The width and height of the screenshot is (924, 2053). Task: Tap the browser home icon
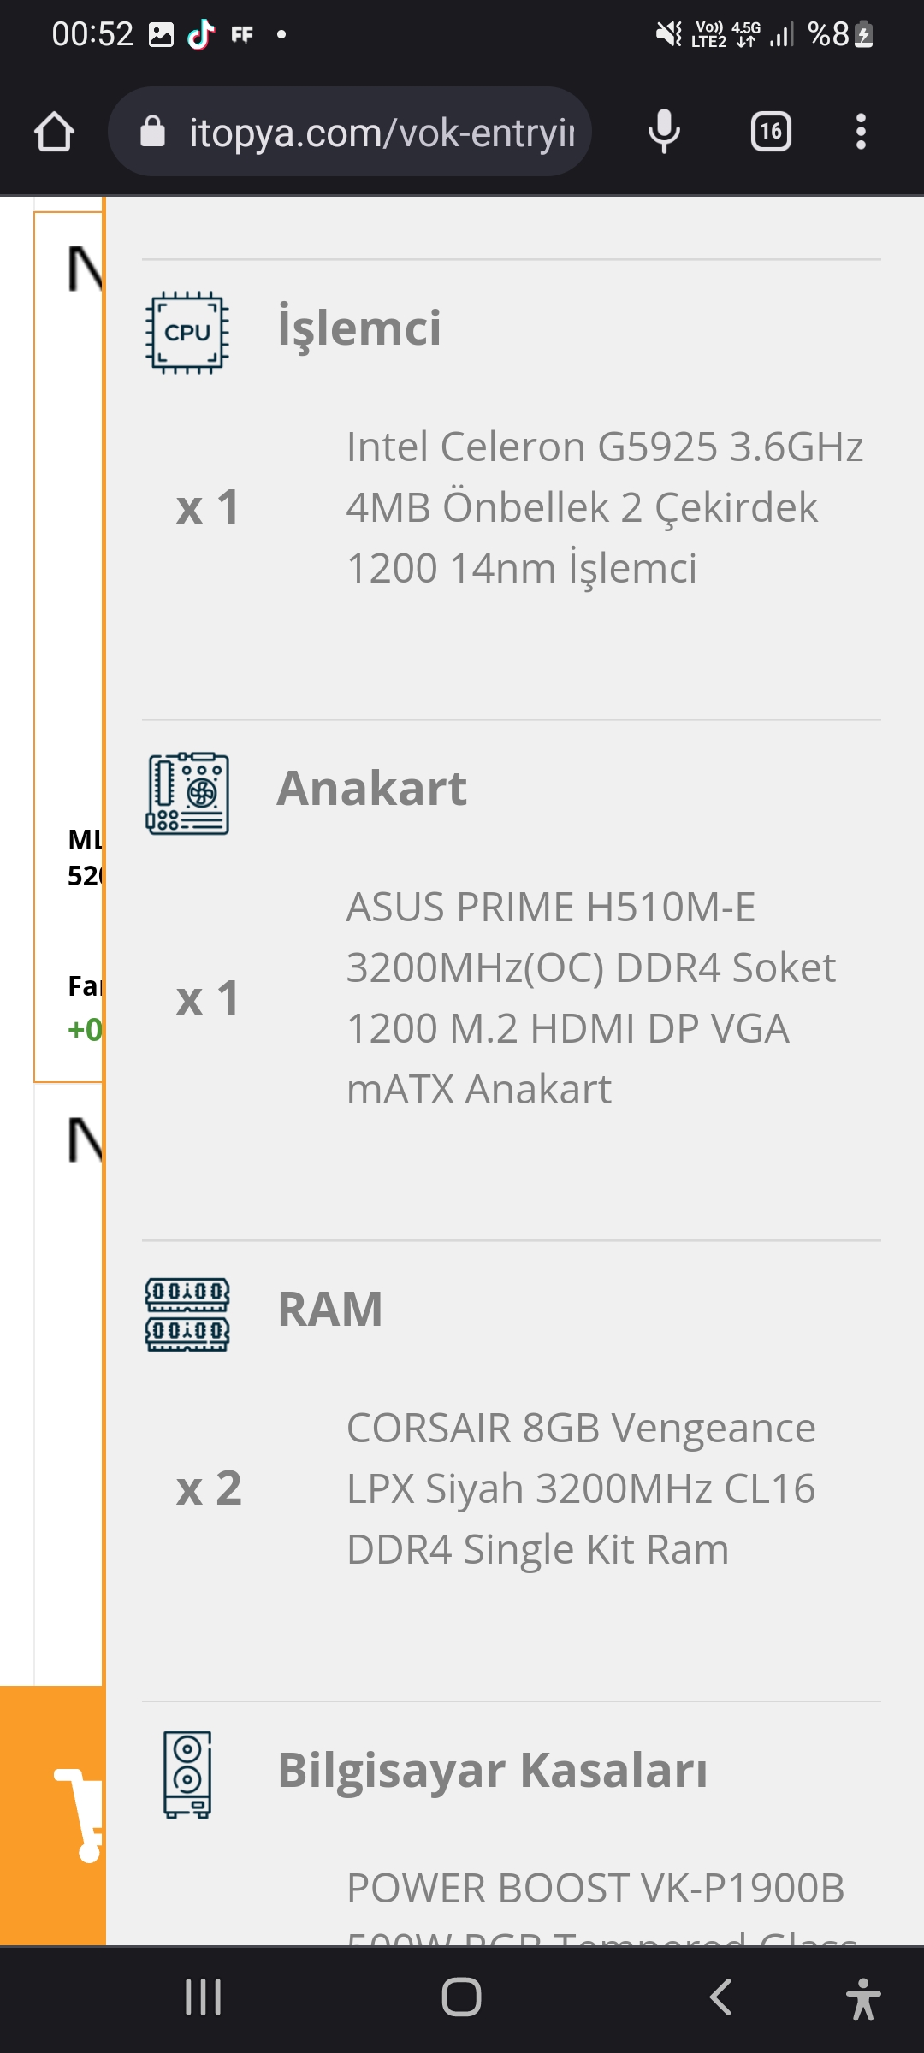tap(54, 132)
